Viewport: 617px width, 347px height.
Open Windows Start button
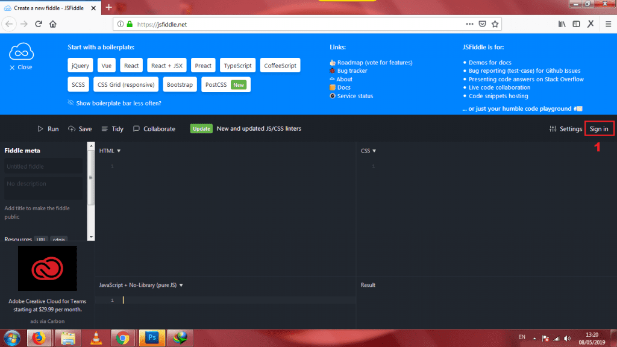point(12,339)
